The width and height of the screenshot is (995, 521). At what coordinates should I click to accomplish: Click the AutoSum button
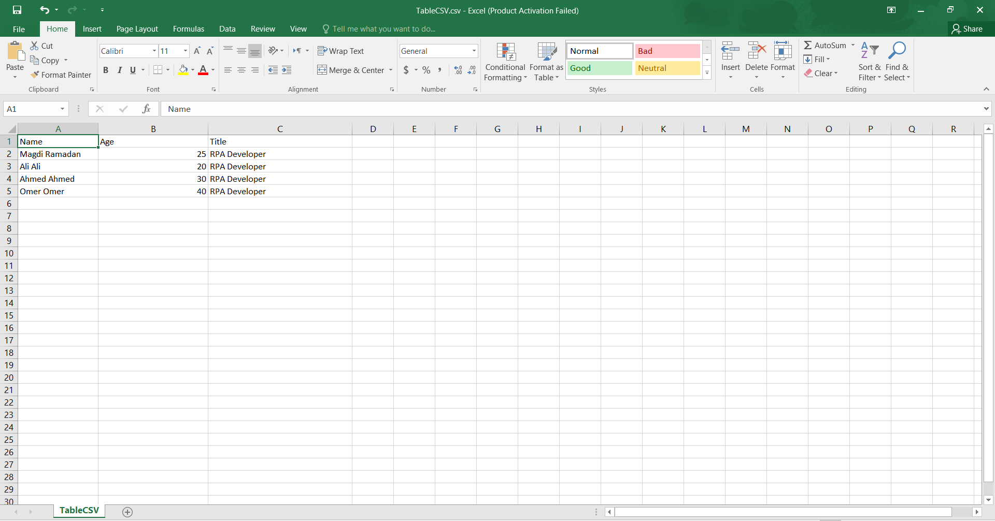(x=825, y=46)
